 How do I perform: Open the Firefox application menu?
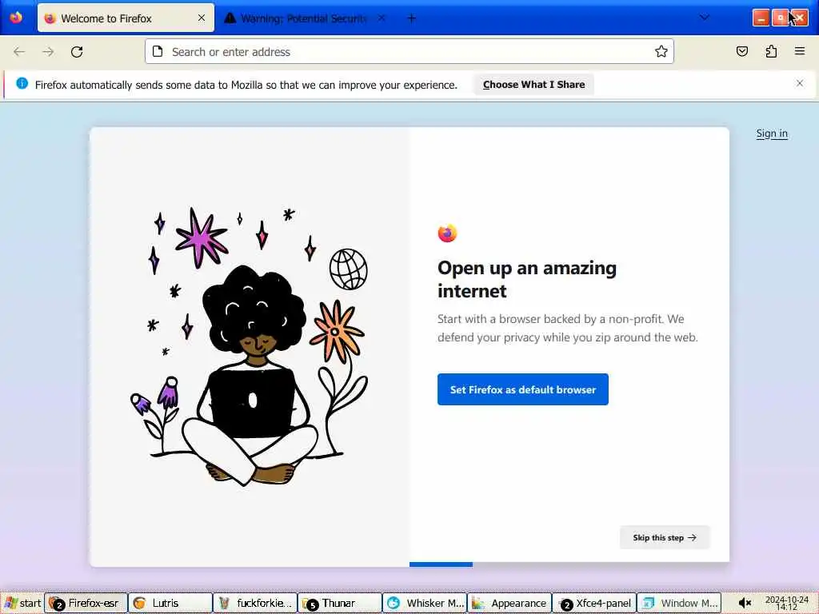pos(800,51)
